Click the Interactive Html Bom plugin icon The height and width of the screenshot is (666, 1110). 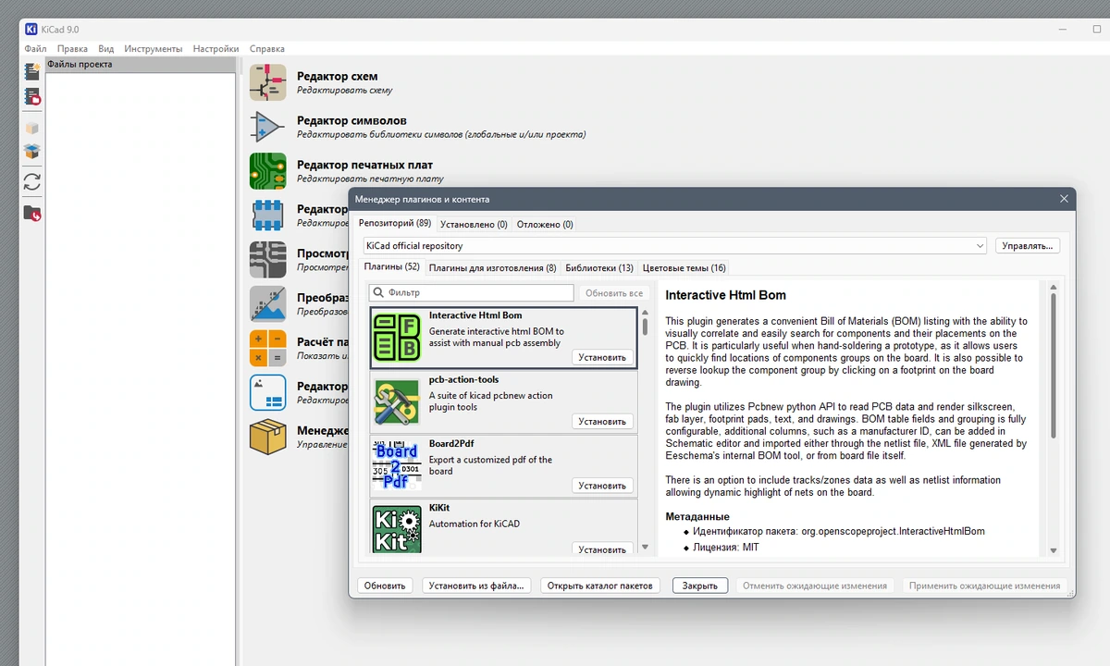[397, 337]
